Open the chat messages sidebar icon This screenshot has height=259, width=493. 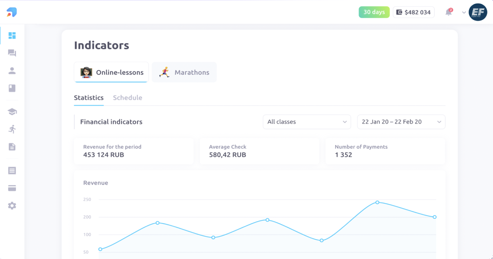coord(12,53)
